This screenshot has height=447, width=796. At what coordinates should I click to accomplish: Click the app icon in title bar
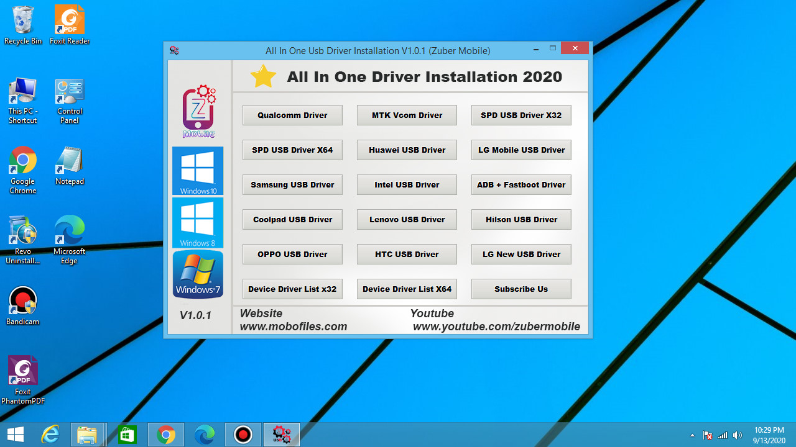(174, 50)
